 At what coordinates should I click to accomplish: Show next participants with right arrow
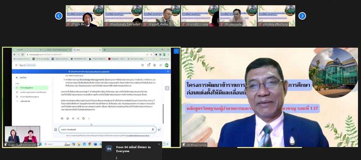point(302,16)
